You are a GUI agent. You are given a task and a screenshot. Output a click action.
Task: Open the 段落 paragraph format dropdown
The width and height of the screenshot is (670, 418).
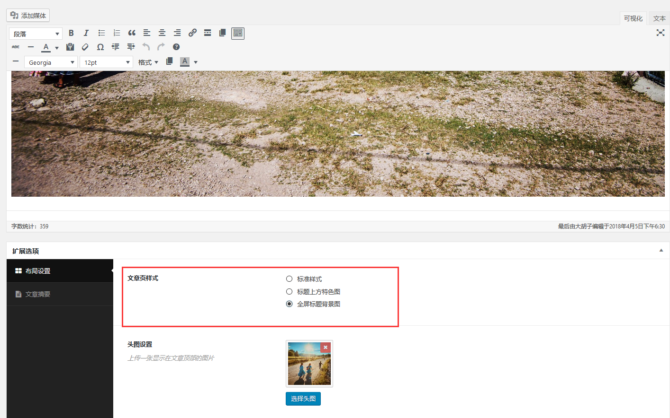pyautogui.click(x=36, y=34)
